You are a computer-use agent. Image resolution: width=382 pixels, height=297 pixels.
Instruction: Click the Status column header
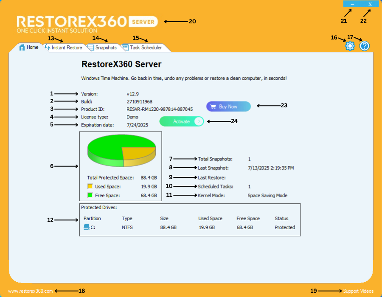tap(281, 219)
